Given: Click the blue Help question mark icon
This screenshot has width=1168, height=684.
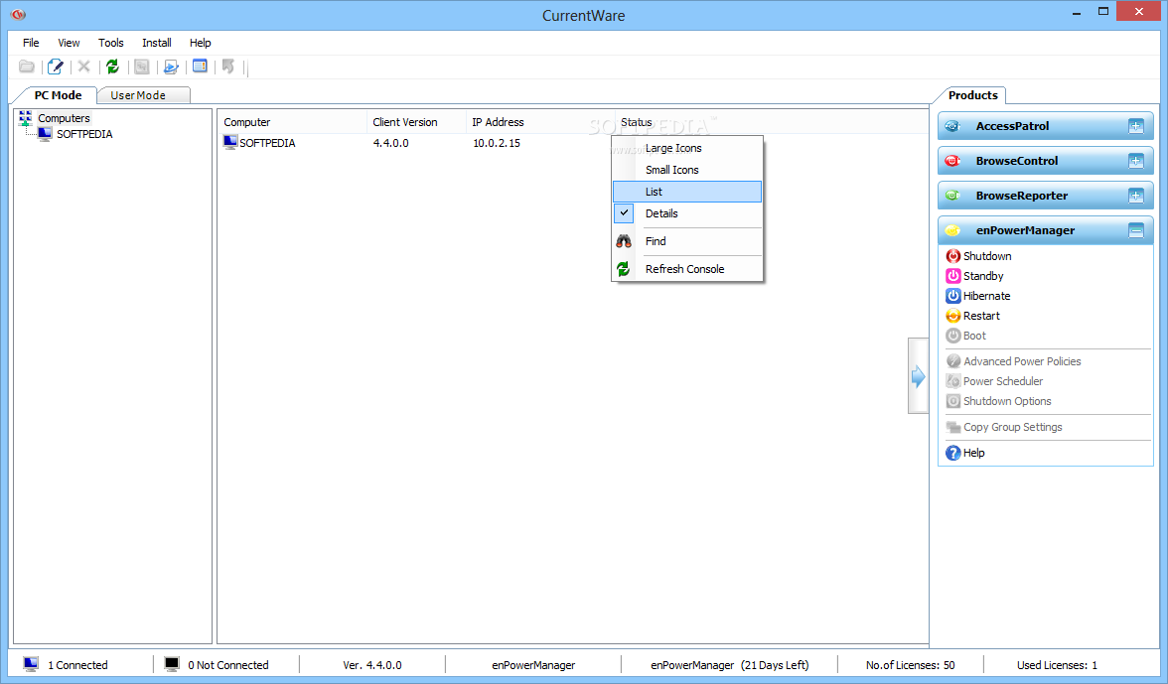Looking at the screenshot, I should [x=952, y=453].
